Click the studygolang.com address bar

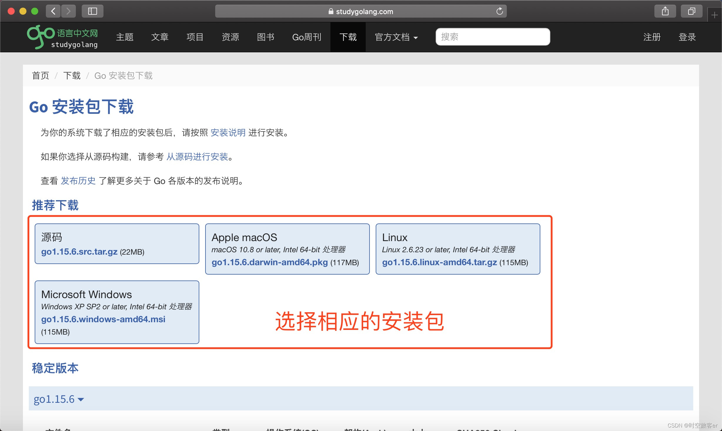coord(361,11)
